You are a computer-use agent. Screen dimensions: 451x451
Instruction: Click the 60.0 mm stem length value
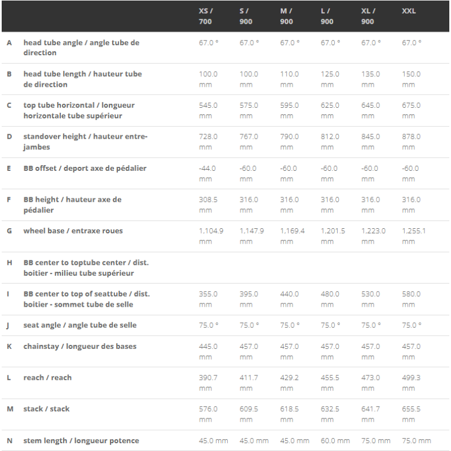click(x=335, y=440)
